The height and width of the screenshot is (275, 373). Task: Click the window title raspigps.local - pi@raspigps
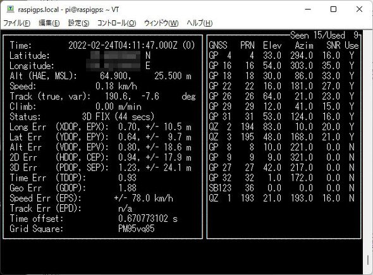(x=61, y=9)
